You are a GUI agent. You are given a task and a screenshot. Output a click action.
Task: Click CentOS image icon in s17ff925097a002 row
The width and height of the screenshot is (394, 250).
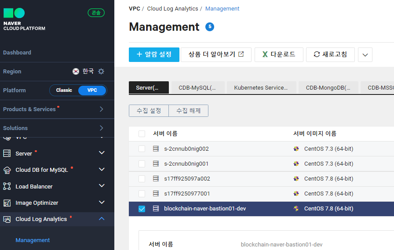tap(296, 178)
